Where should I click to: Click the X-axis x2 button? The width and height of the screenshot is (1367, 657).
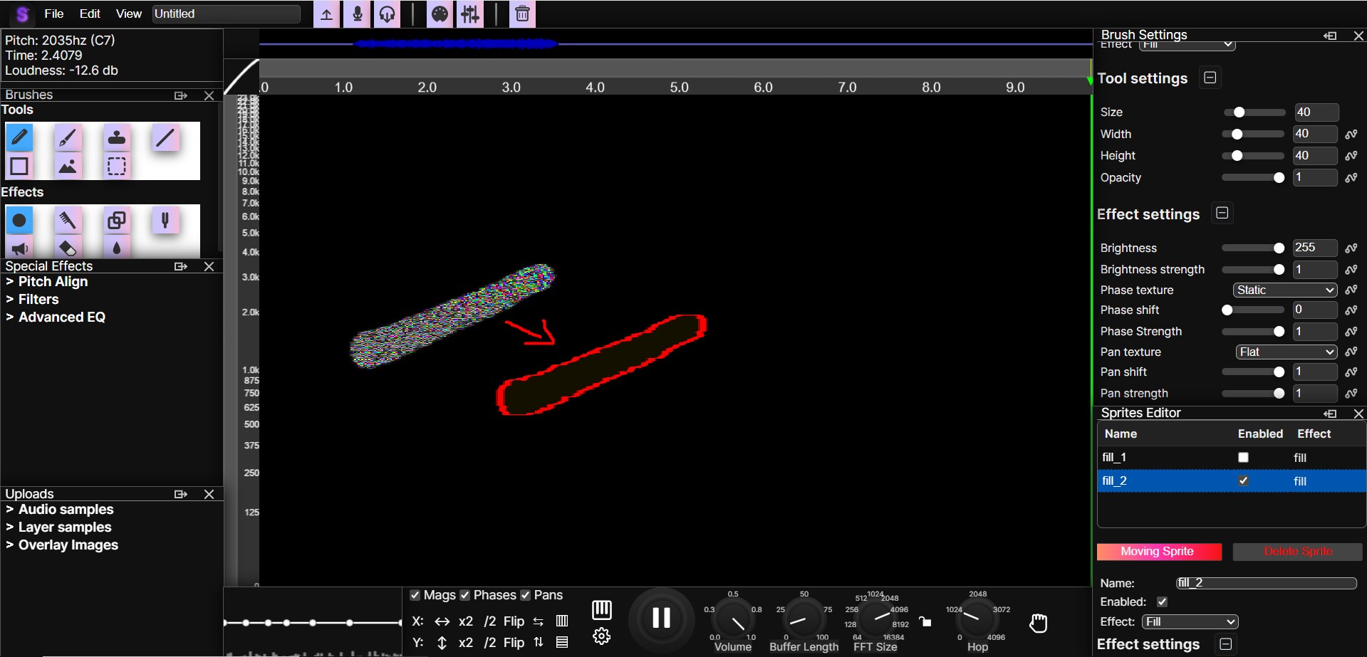click(466, 621)
